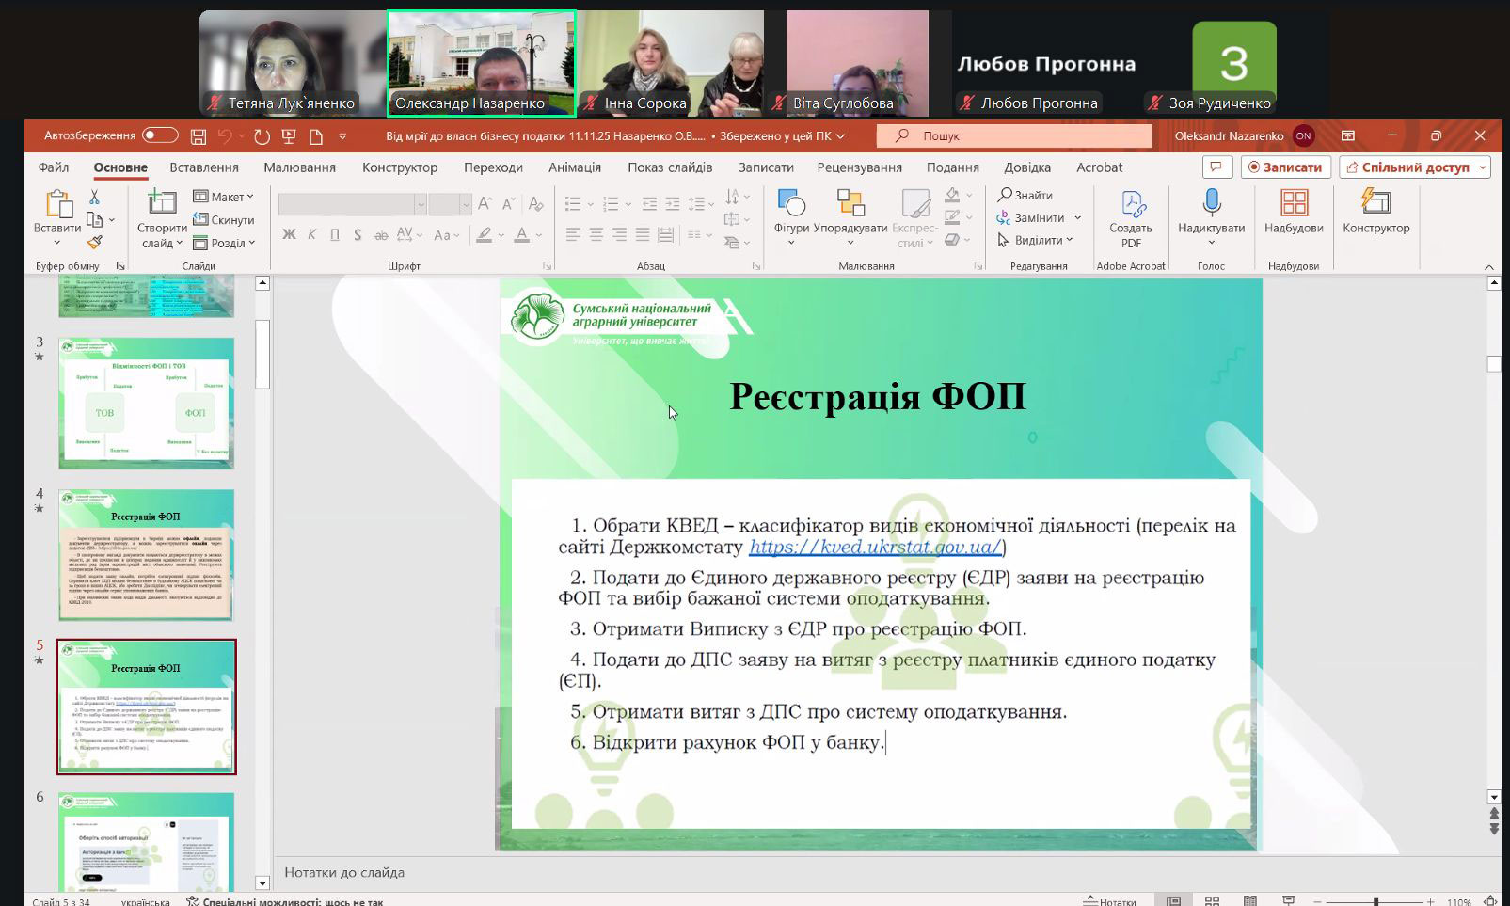Open the Animation (Анімація) tab
This screenshot has height=906, width=1510.
[x=574, y=167]
